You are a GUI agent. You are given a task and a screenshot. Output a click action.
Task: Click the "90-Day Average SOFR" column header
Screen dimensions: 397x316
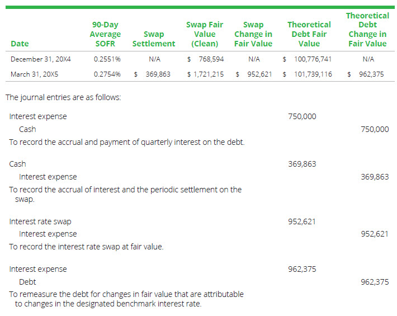105,34
